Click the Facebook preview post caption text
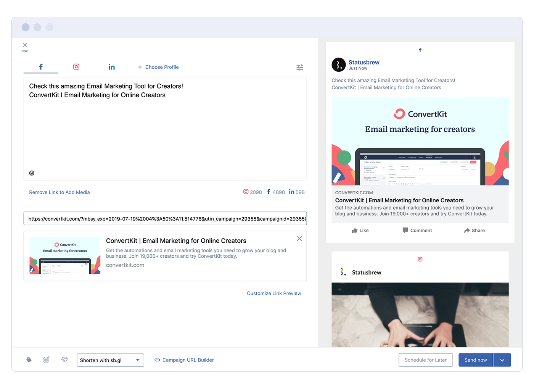Viewport: 534px width, 389px height. (393, 84)
